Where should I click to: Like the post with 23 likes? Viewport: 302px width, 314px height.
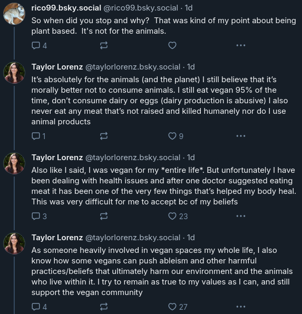178,217
